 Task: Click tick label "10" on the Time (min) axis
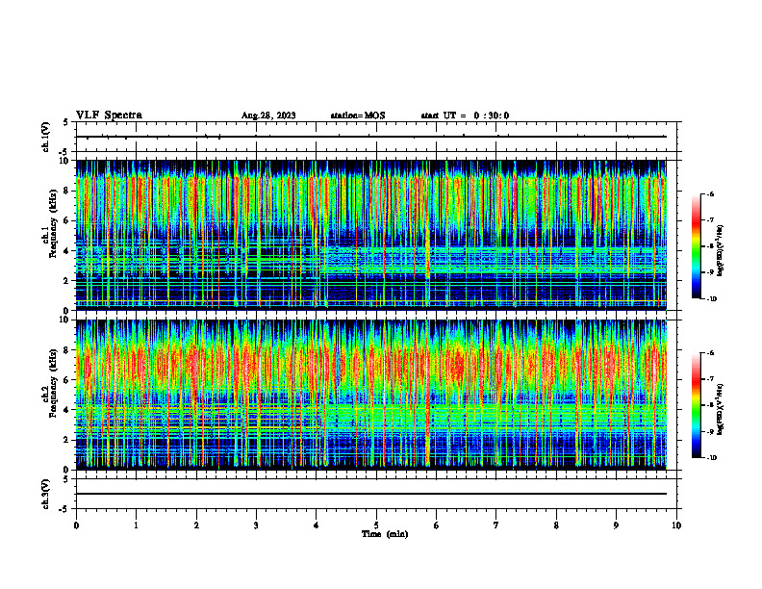point(676,525)
